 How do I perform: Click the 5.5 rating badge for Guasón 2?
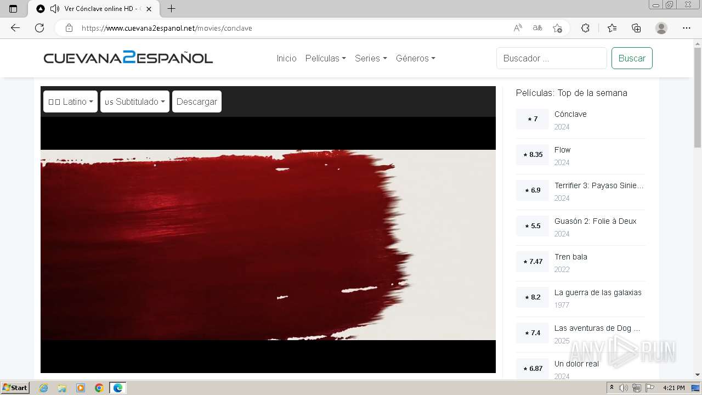click(532, 226)
